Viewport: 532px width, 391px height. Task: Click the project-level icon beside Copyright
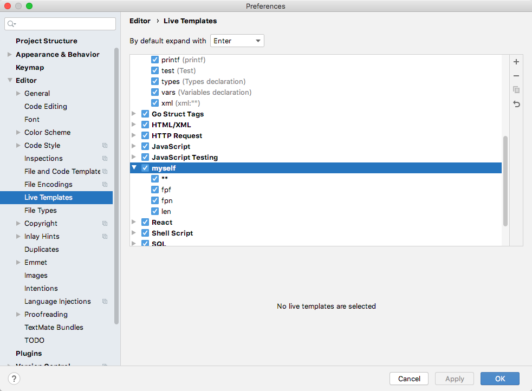pos(105,224)
